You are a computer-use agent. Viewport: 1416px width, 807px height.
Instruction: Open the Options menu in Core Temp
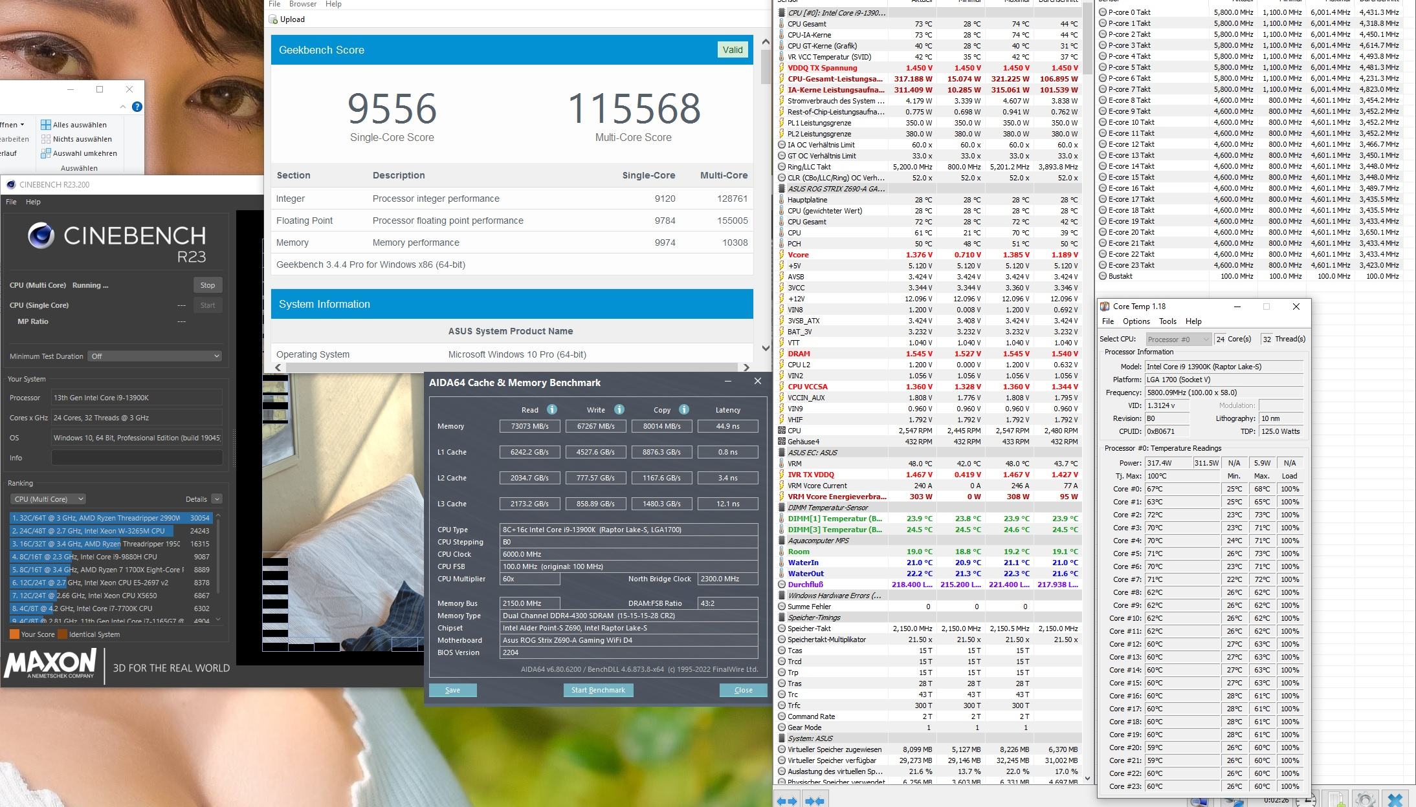pyautogui.click(x=1136, y=321)
